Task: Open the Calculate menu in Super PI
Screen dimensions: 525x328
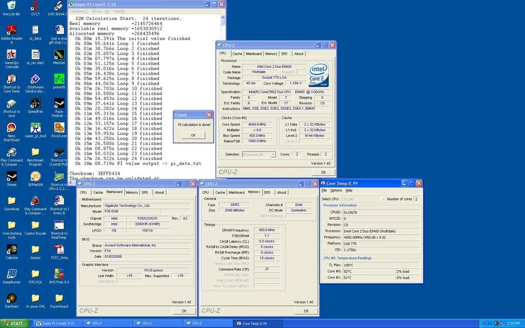Action: click(79, 11)
